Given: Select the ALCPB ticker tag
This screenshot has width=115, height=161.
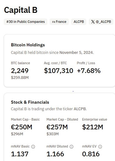Looking at the screenshot, I should pyautogui.click(x=79, y=22).
